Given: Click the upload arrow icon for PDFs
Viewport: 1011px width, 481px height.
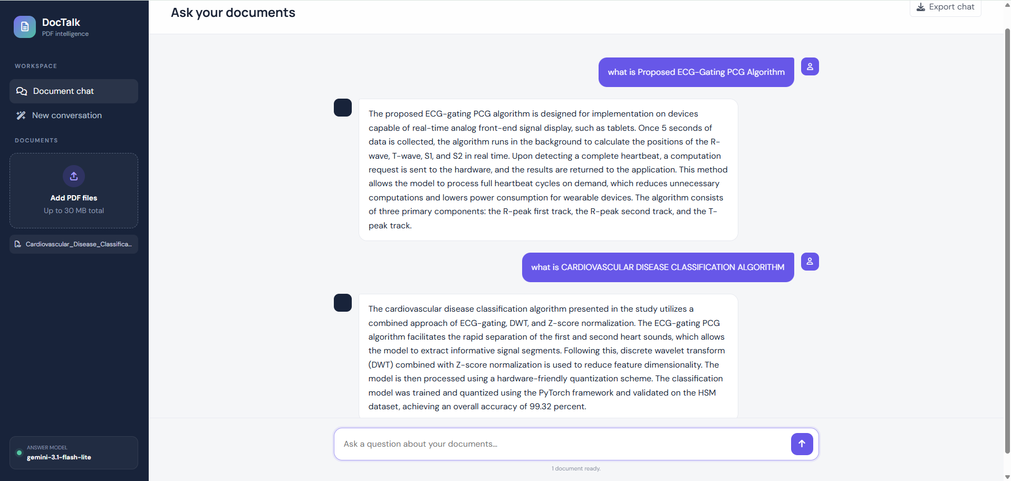Looking at the screenshot, I should coord(74,176).
